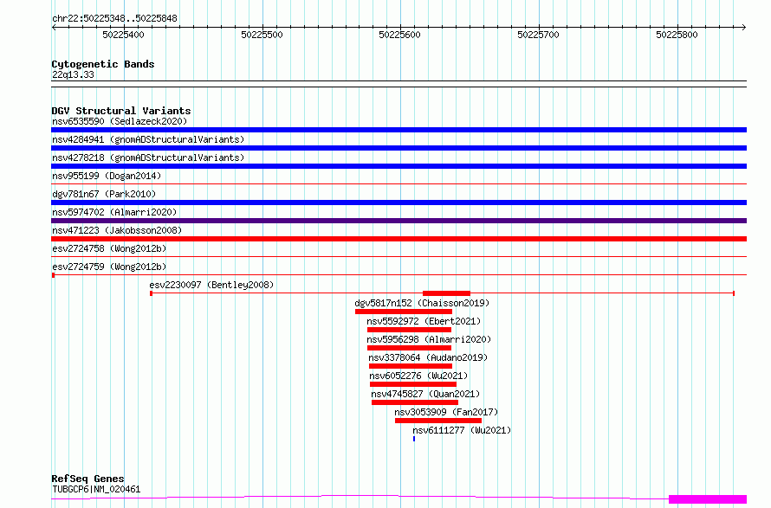Click the 50225700 ruler position
This screenshot has height=508, width=771.
[539, 35]
